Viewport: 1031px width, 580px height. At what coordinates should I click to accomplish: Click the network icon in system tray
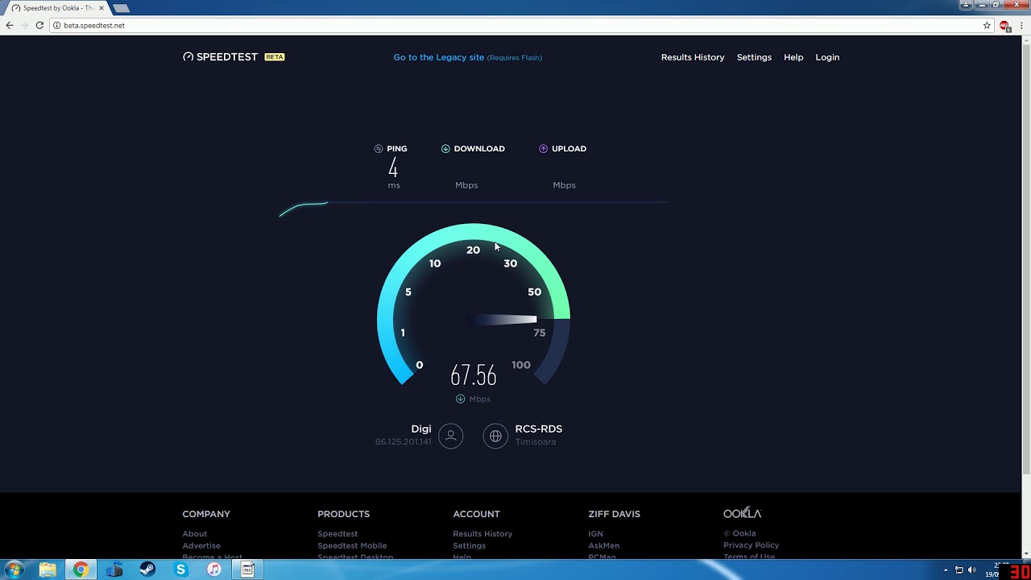point(959,570)
